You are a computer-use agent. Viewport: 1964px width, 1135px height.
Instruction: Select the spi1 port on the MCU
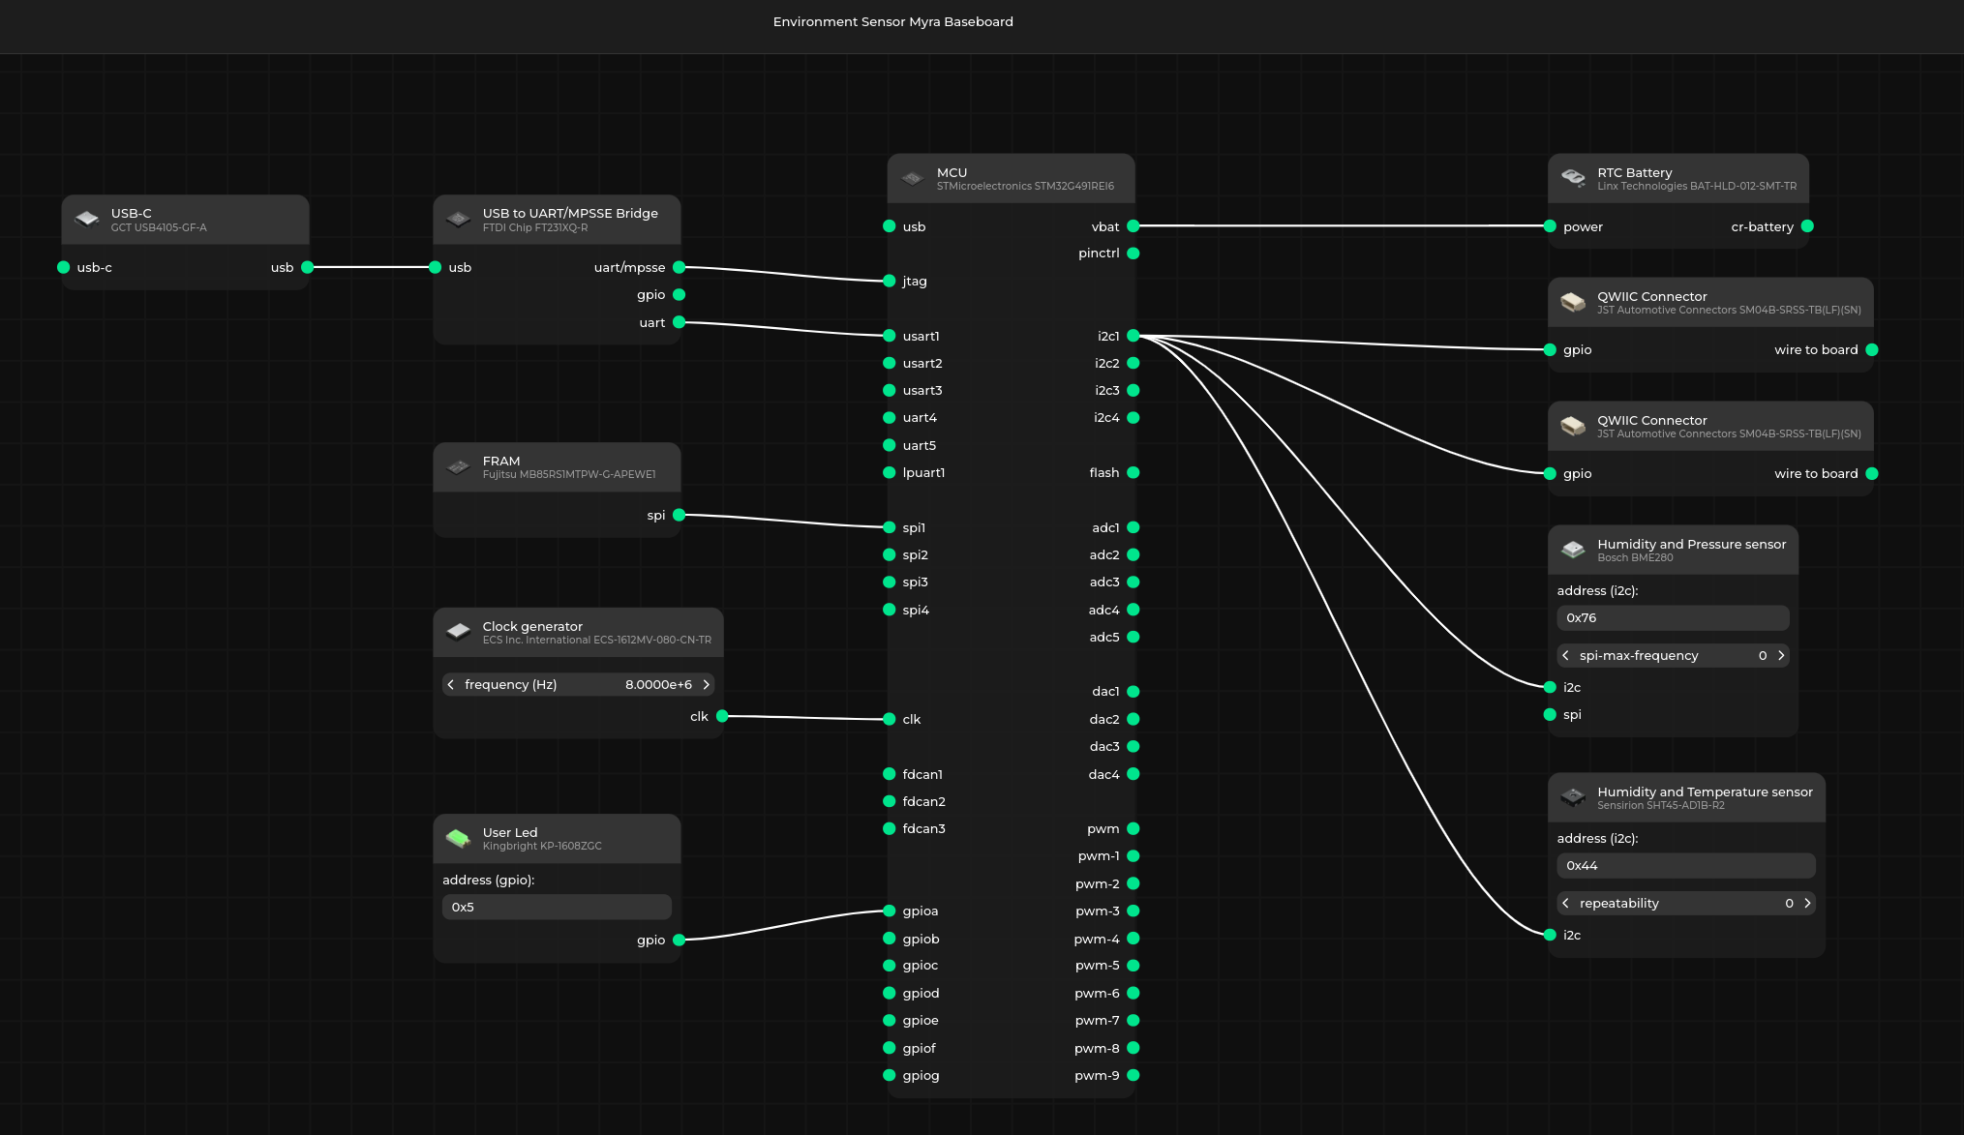tap(890, 527)
